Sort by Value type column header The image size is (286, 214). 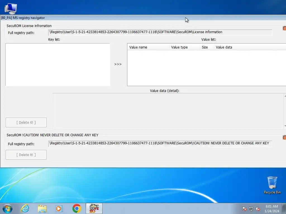tap(185, 47)
